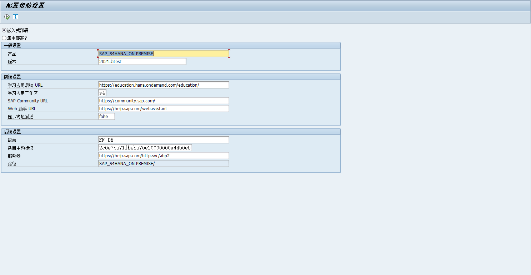Click the Web 助手 URL input field
The width and height of the screenshot is (531, 275).
point(164,108)
